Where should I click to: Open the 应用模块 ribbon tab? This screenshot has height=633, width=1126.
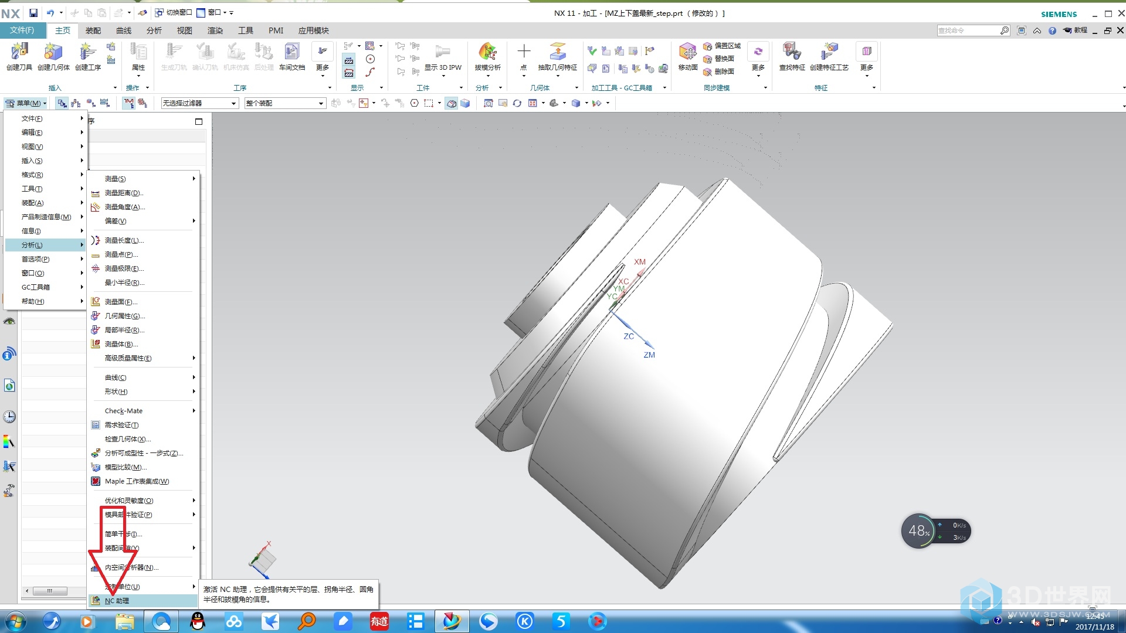click(x=314, y=30)
